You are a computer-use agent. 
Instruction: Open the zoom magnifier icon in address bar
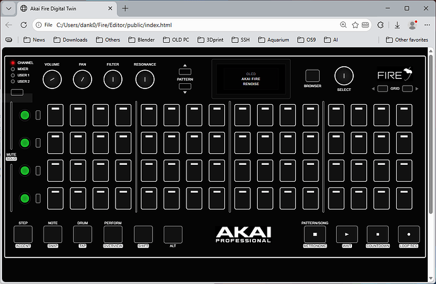tap(343, 25)
